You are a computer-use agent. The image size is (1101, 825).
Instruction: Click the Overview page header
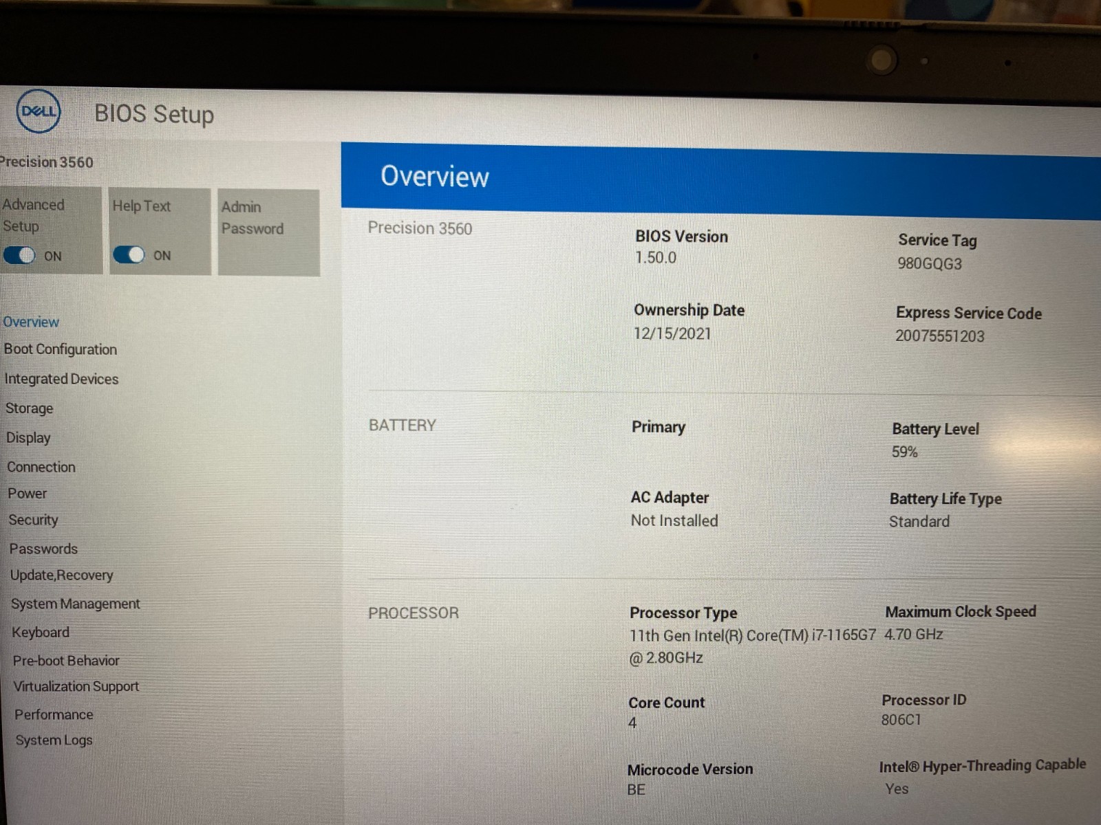434,176
